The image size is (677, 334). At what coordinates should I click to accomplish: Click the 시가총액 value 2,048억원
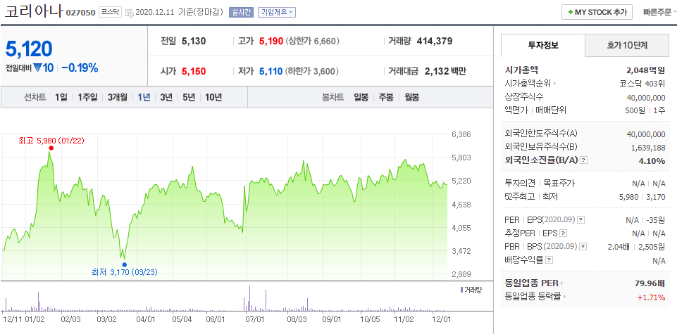645,70
